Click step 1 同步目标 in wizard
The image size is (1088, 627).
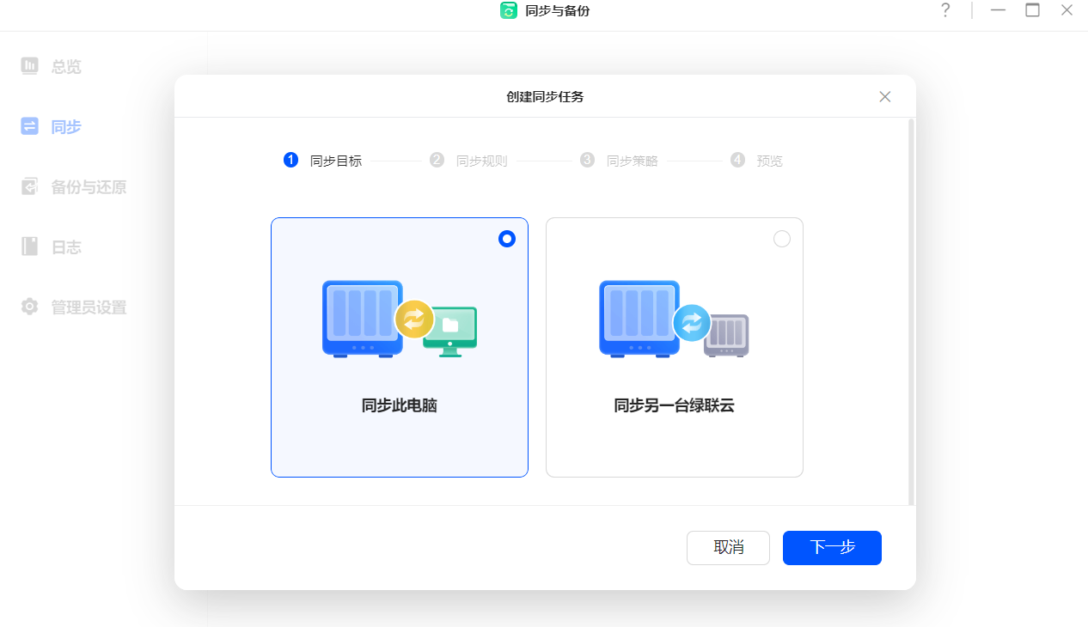[x=323, y=161]
